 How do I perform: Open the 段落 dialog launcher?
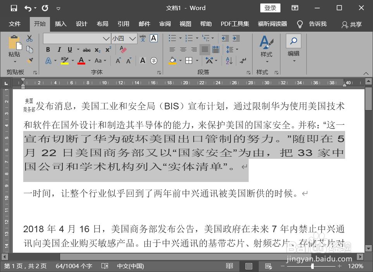tap(249, 73)
